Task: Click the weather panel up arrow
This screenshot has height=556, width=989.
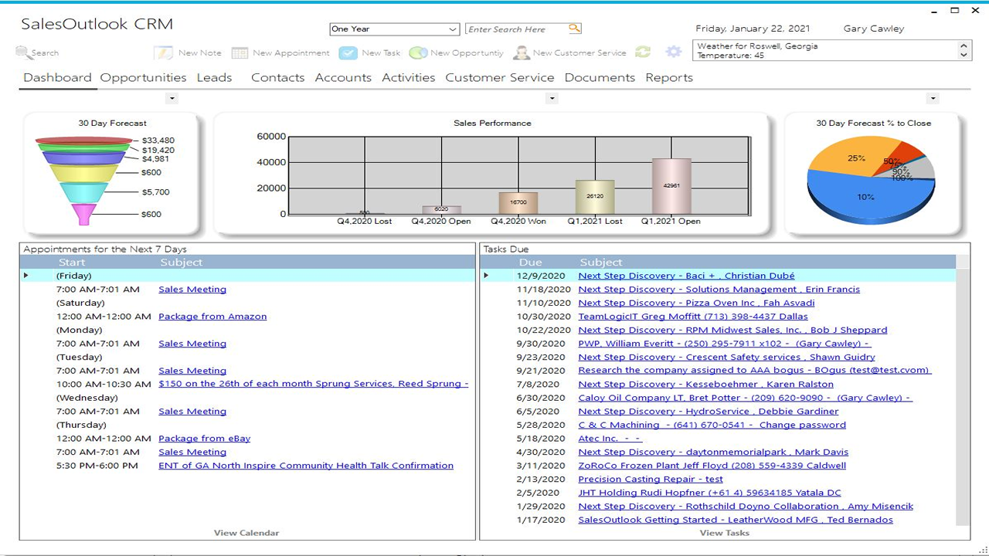Action: click(964, 47)
